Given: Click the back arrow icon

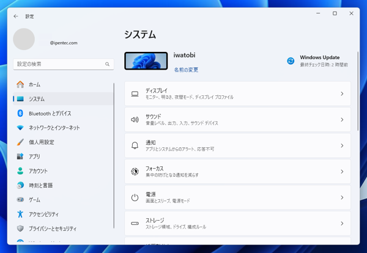Looking at the screenshot, I should (x=16, y=16).
